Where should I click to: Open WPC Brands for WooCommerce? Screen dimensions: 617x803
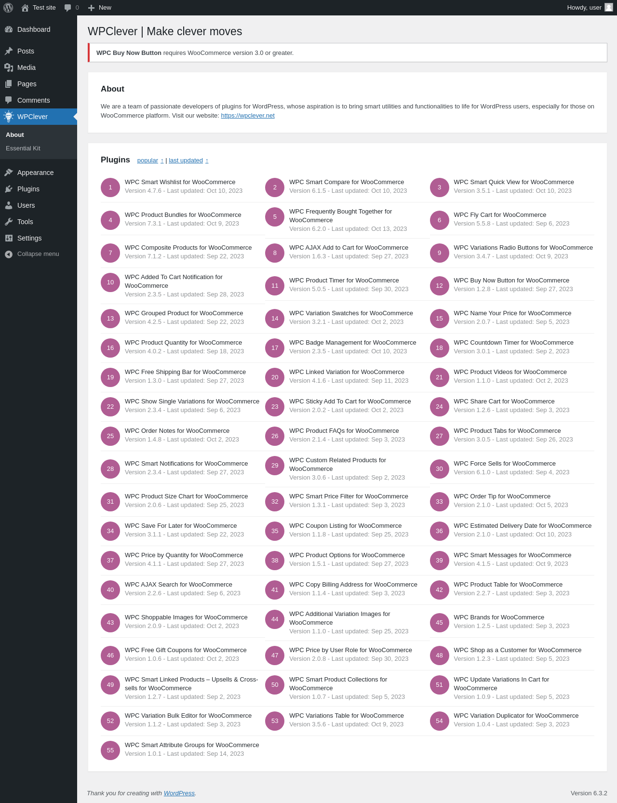(499, 617)
